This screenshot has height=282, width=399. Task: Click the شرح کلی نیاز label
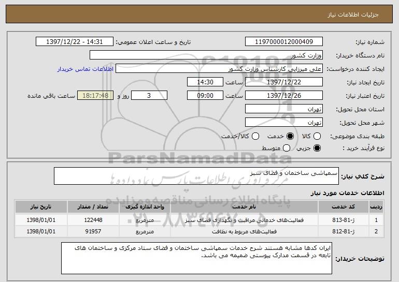363,176
